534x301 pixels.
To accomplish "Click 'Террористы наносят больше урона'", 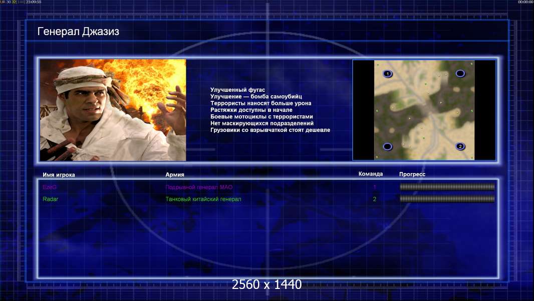I will pos(260,103).
